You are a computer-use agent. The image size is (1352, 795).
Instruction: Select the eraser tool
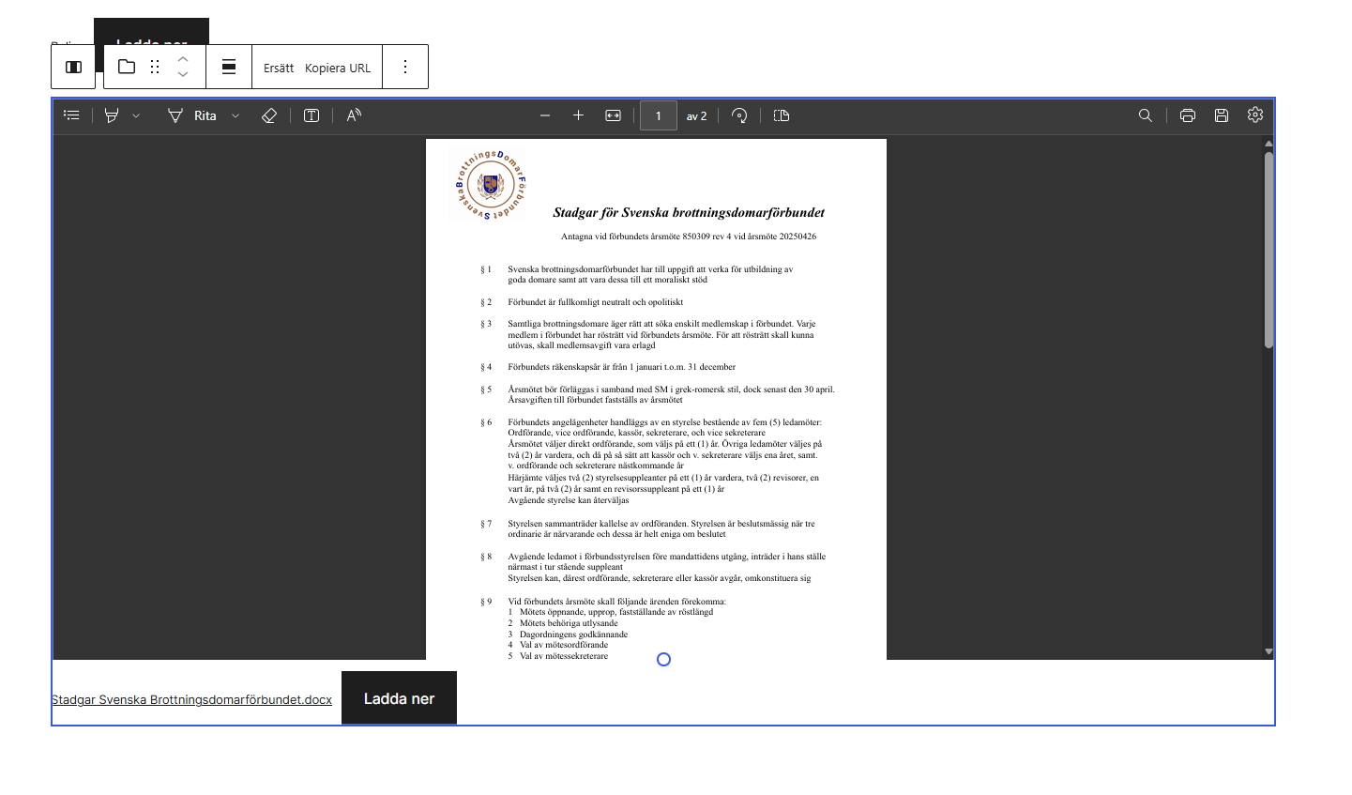pos(269,115)
